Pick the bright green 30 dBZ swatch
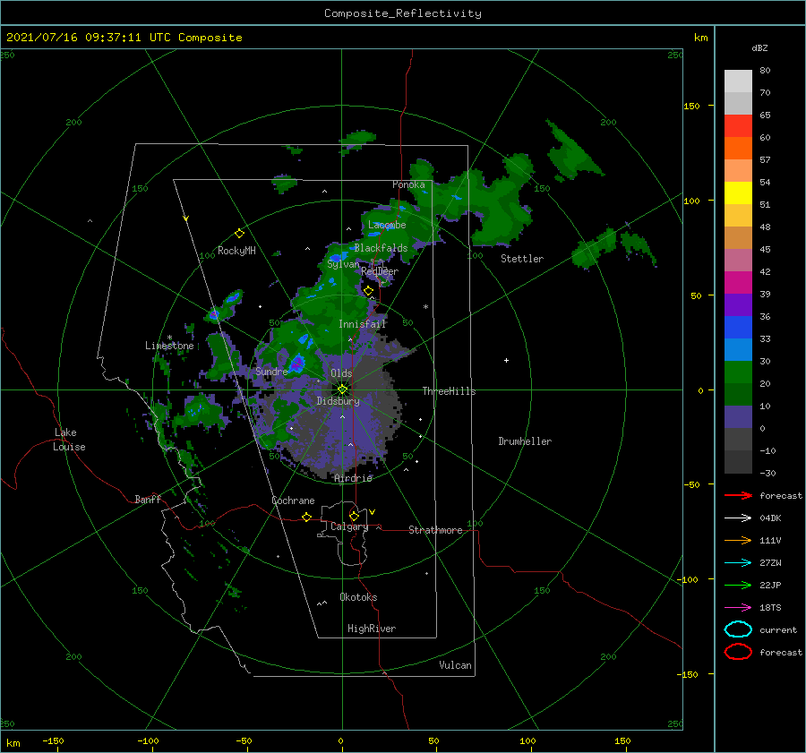 click(x=738, y=372)
